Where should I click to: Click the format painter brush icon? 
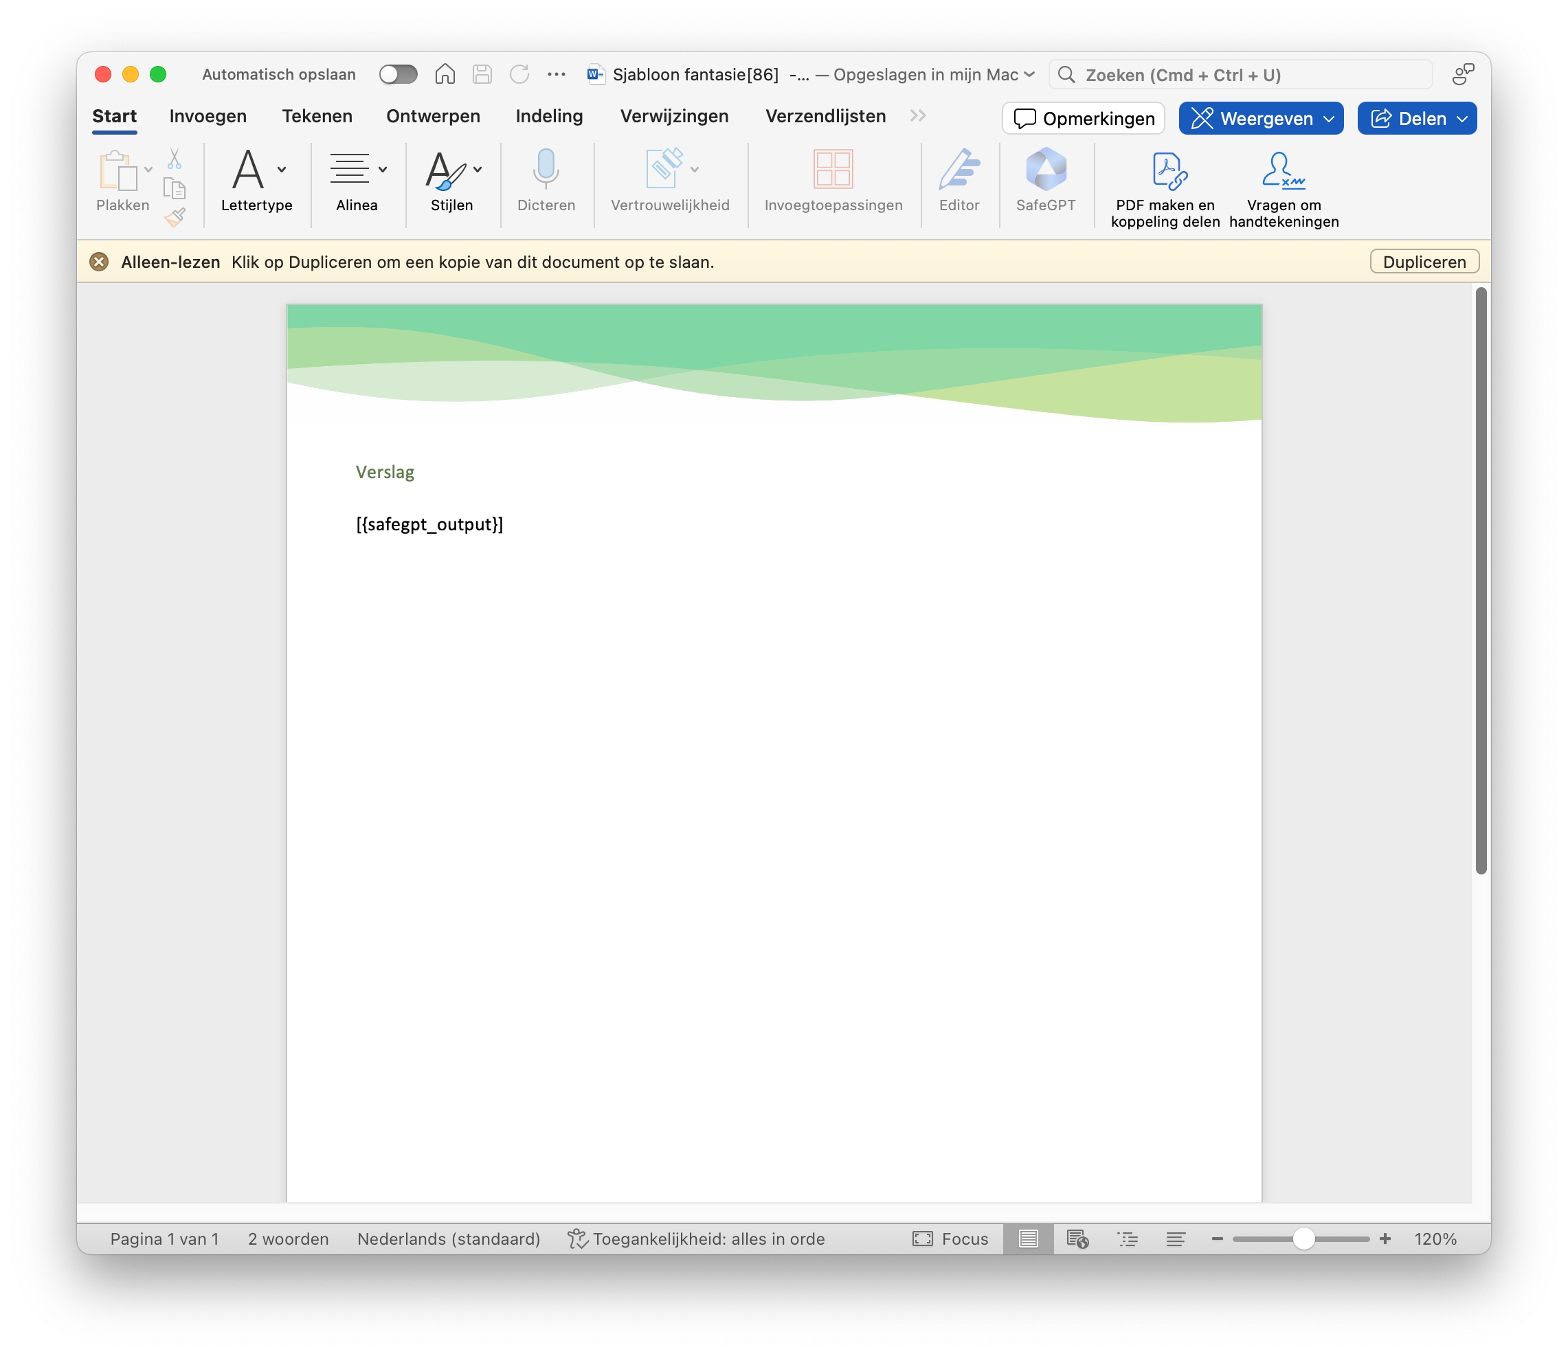175,218
